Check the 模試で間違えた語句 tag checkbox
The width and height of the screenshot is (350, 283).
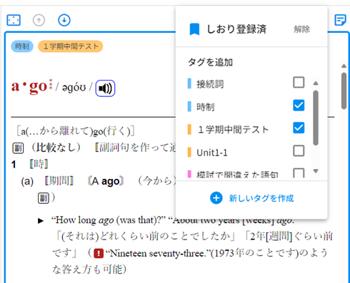click(x=299, y=173)
